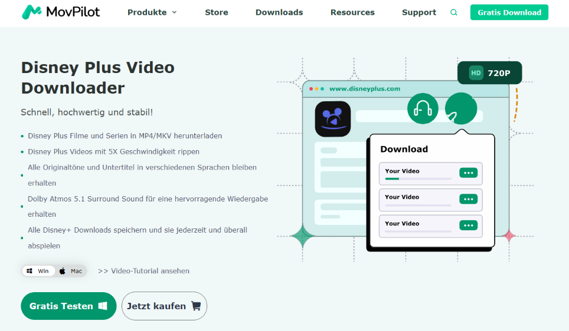Click the Disney Plus Video Downloader heading
Viewport: 569px width, 331px height.
pos(97,78)
